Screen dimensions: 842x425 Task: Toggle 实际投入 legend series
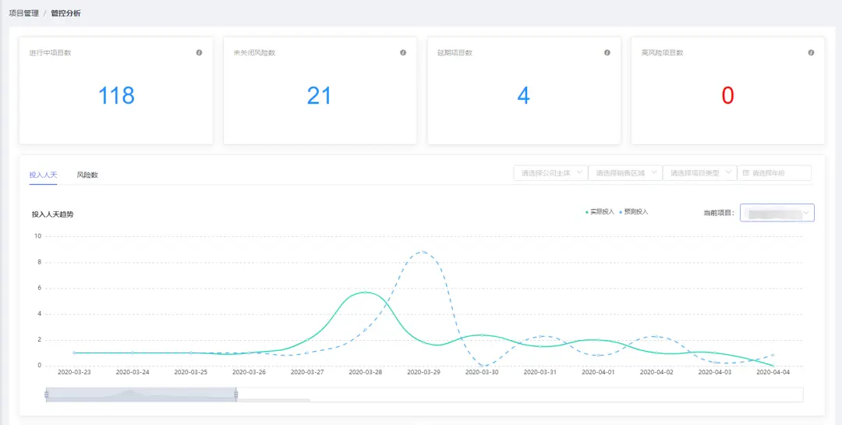coord(600,212)
